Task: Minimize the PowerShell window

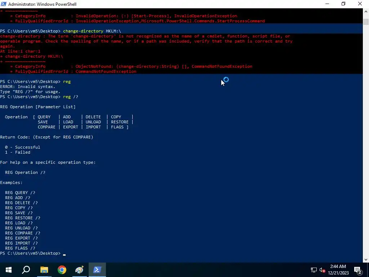Action: tap(327, 4)
